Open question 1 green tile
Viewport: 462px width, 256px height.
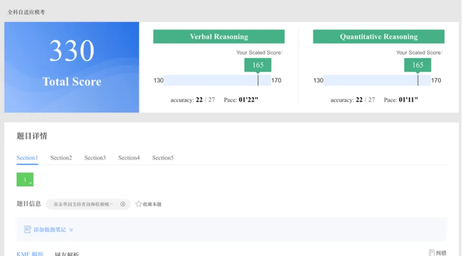coord(25,180)
